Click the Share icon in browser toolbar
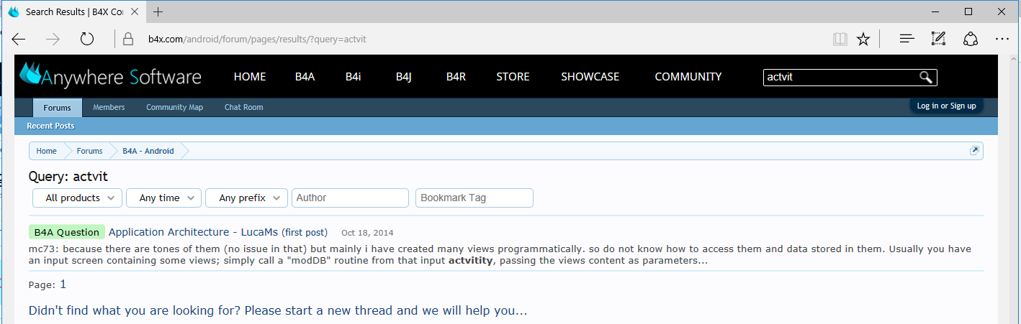 coord(970,39)
